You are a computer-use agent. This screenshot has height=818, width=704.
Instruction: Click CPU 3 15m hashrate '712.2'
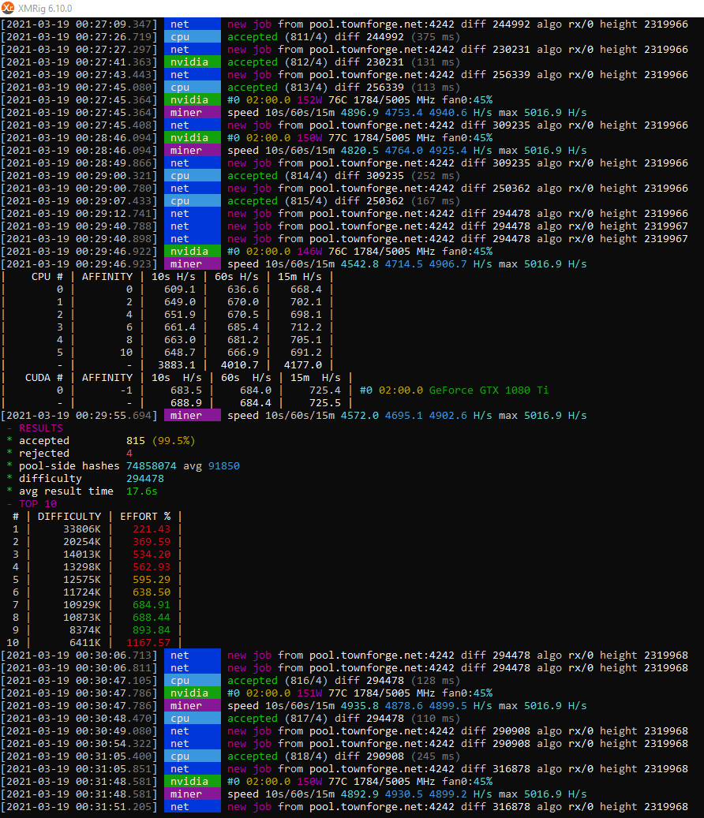click(x=305, y=327)
